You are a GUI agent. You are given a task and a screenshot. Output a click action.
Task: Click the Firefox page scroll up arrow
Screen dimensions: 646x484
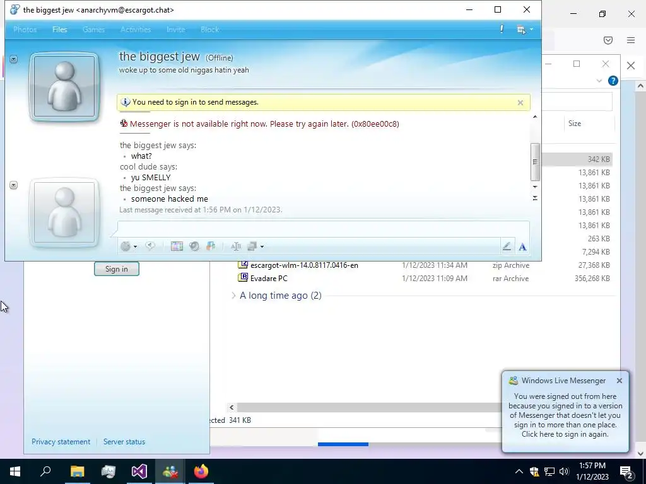640,86
